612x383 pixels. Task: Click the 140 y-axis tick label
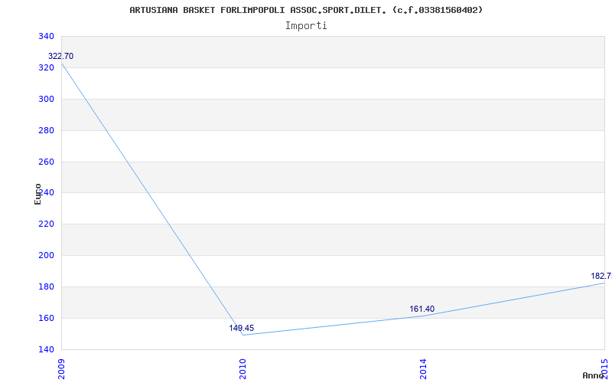46,349
